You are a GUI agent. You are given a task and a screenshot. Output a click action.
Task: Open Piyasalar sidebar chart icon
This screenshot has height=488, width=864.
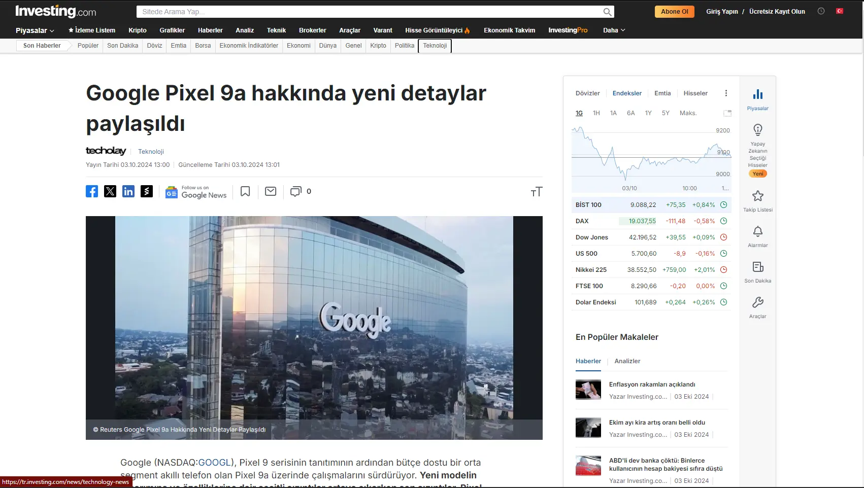758,94
